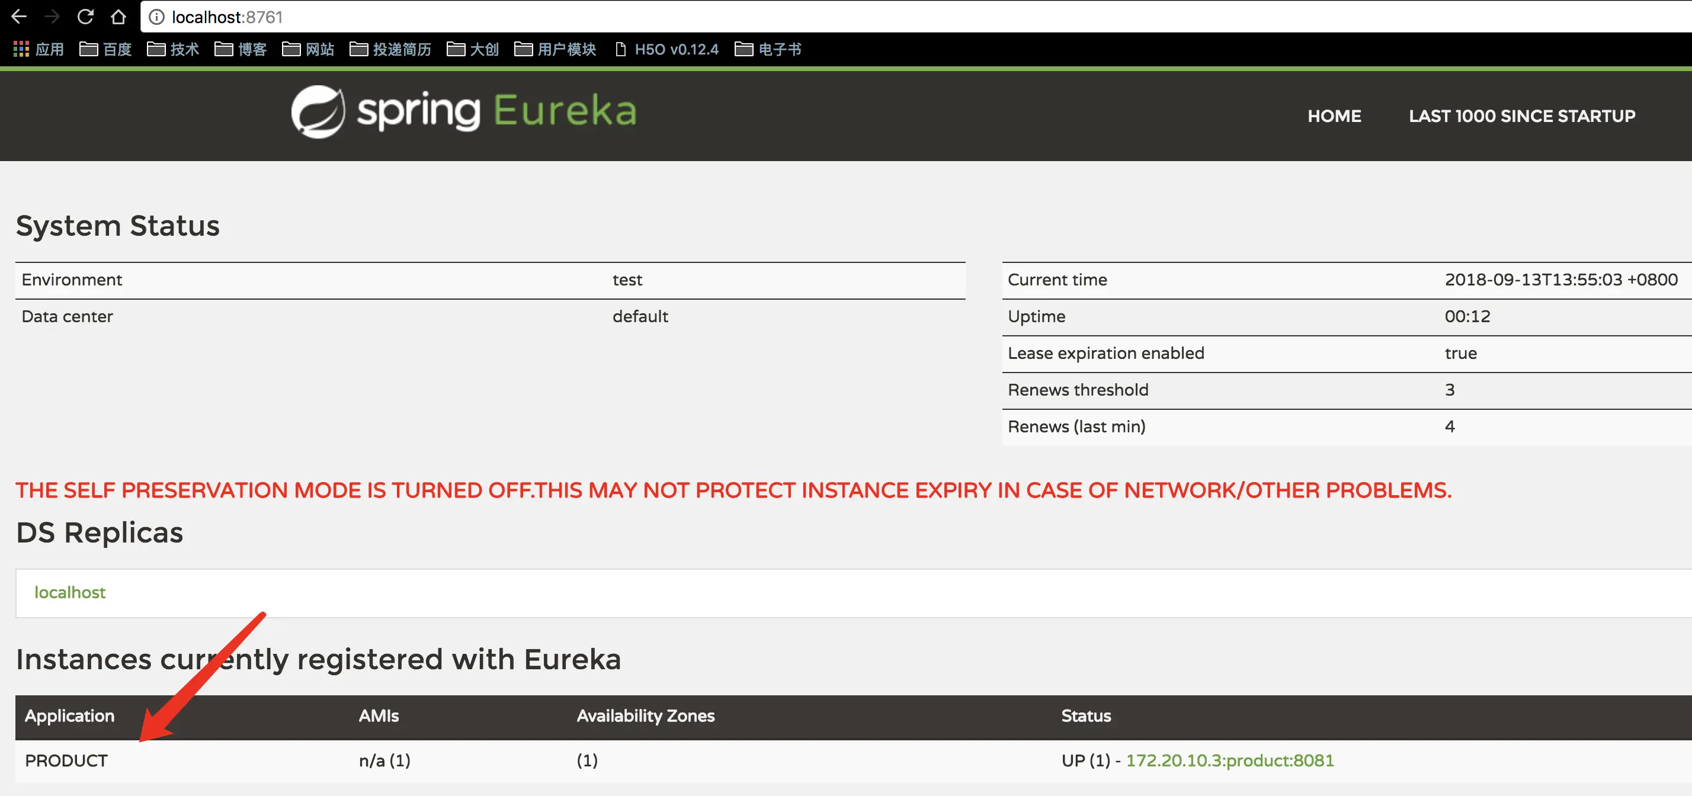Go to HOME in Eureka navigation
The image size is (1692, 796).
pos(1334,116)
